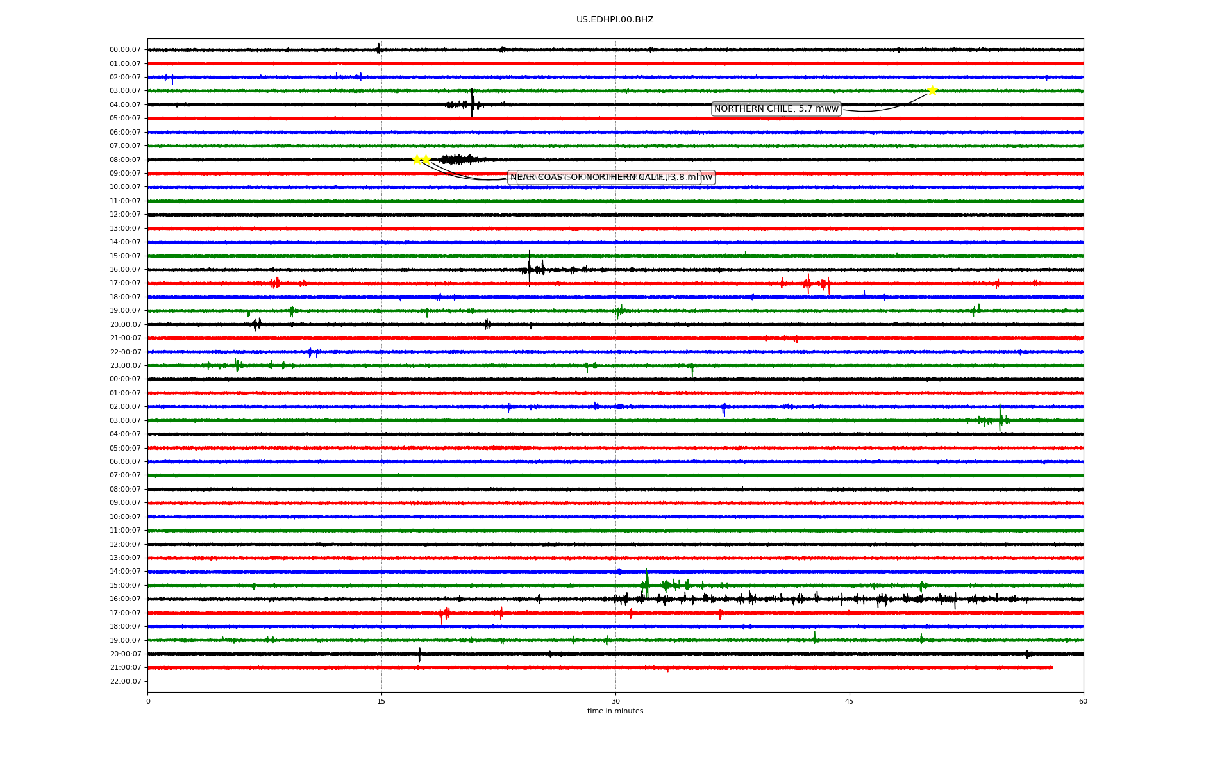Click the x-axis tick label 30
Image resolution: width=1231 pixels, height=769 pixels.
615,701
